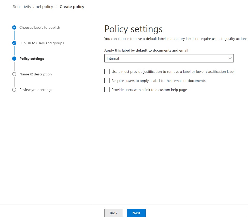The height and width of the screenshot is (220, 248).
Task: Enable justification requirement for removing a label
Action: (107, 72)
